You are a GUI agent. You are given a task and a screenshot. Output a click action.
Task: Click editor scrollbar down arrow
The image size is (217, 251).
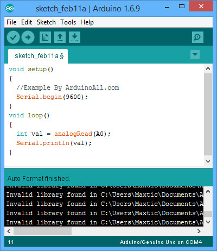208,161
